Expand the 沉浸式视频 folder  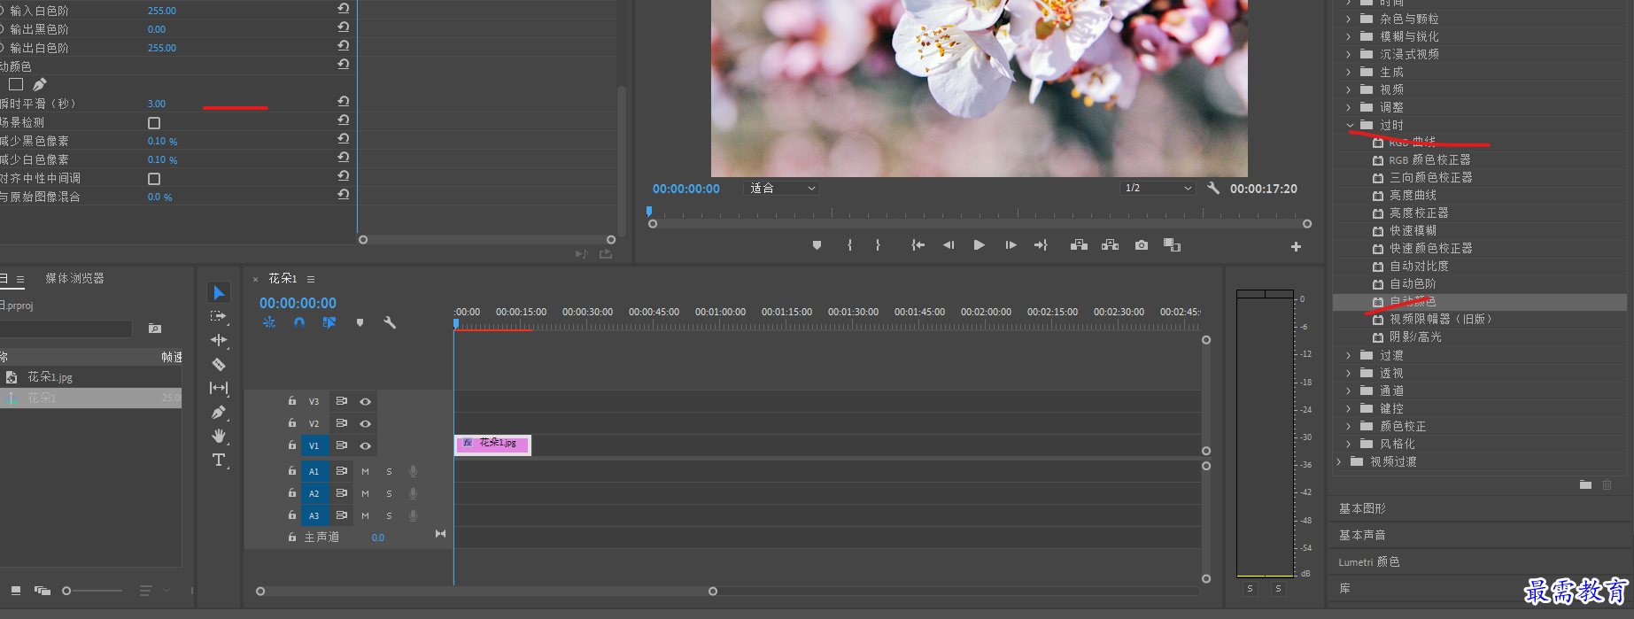click(1349, 54)
